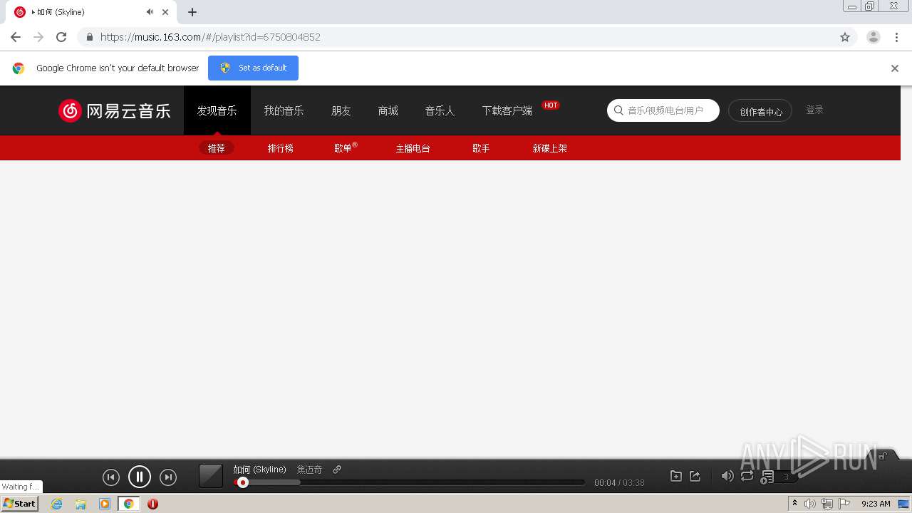
Task: View site security lock information
Action: coord(89,37)
